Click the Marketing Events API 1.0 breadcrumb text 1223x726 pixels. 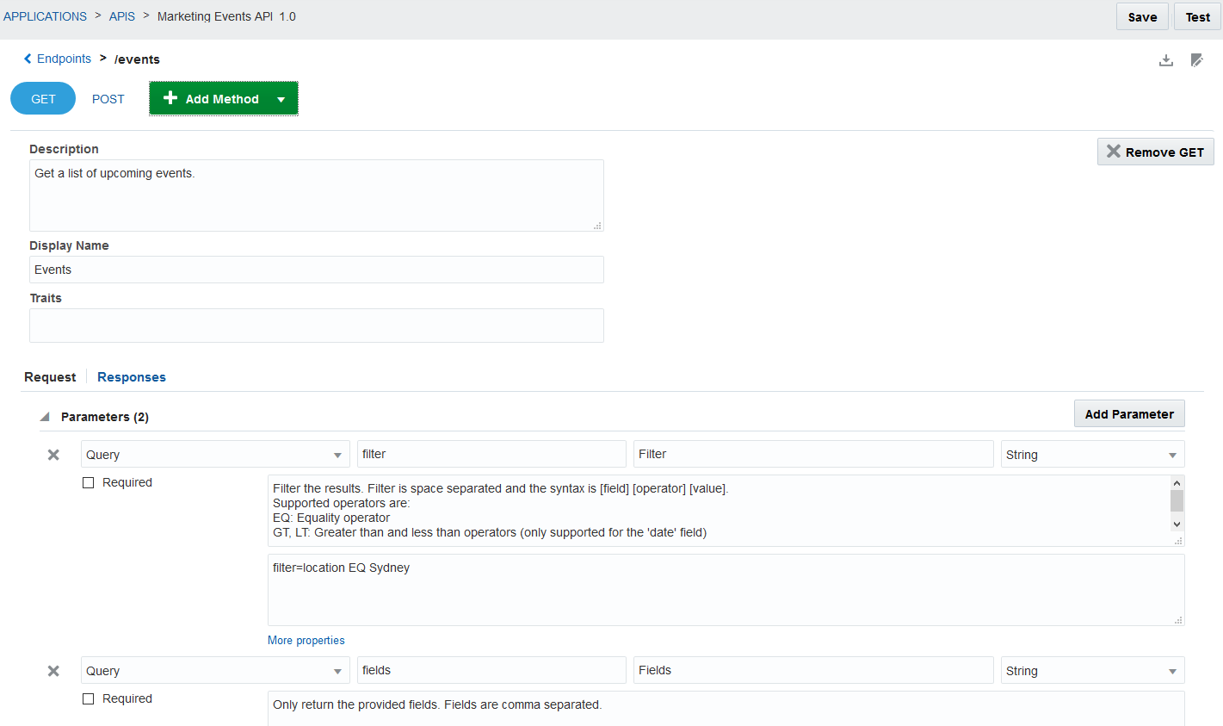pyautogui.click(x=226, y=16)
